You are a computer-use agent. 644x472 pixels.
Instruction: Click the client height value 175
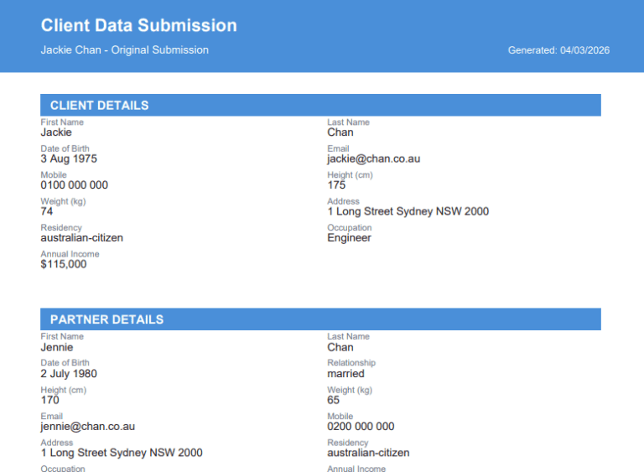(x=336, y=185)
